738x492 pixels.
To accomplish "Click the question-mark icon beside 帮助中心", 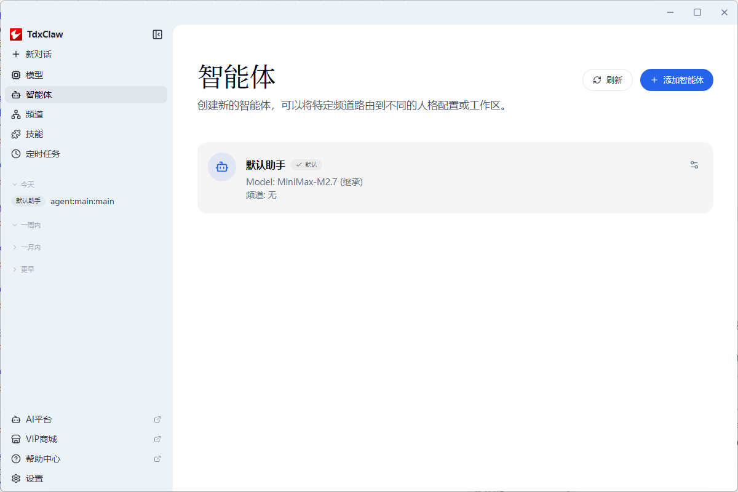I will pyautogui.click(x=16, y=459).
